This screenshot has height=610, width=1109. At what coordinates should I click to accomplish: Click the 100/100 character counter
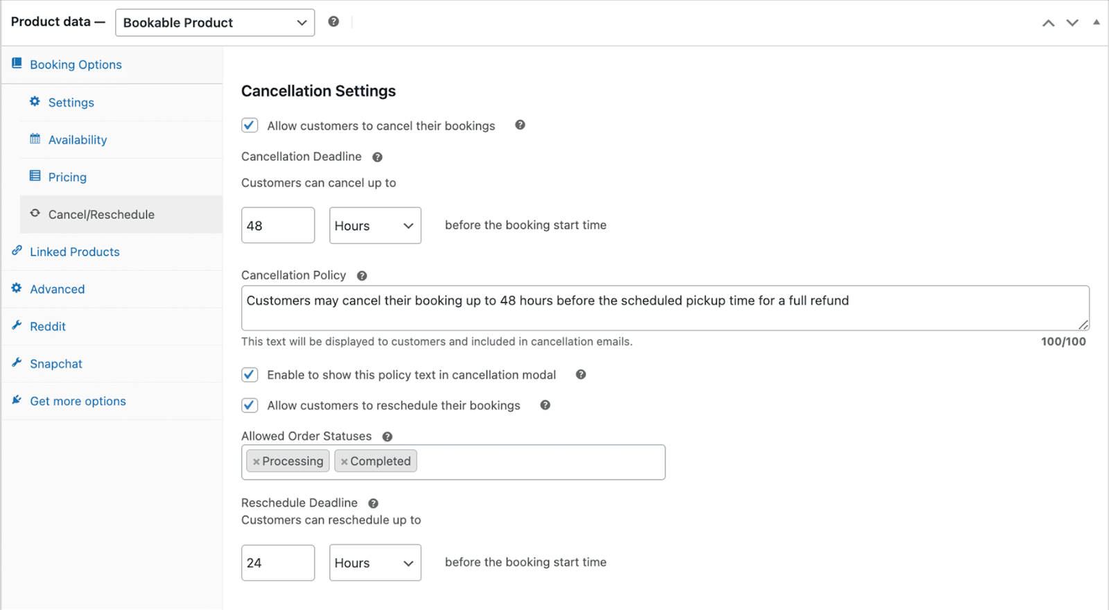(x=1063, y=342)
